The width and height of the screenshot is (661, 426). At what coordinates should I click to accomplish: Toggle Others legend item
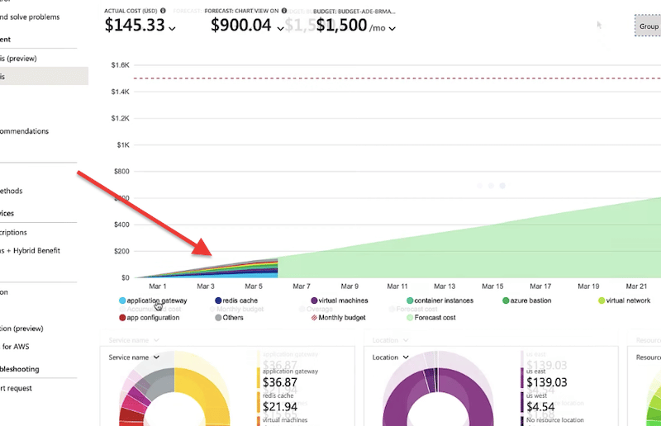tap(229, 317)
